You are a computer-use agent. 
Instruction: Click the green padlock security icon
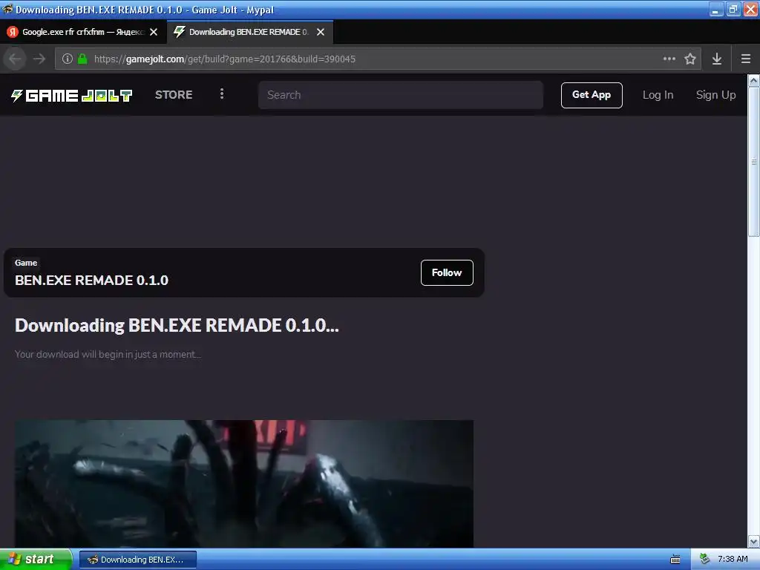pyautogui.click(x=82, y=59)
